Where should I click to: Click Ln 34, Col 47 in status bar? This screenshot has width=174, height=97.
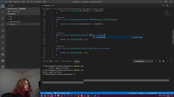133,93
